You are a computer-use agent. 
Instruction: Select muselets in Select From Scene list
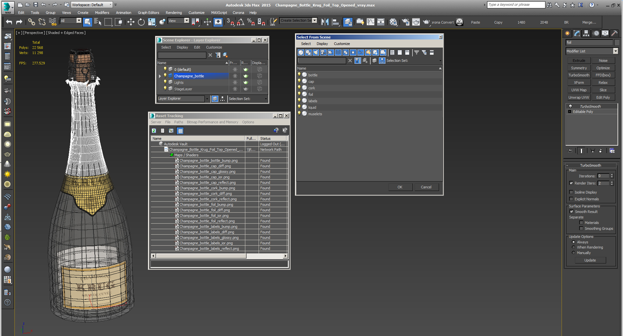click(315, 114)
